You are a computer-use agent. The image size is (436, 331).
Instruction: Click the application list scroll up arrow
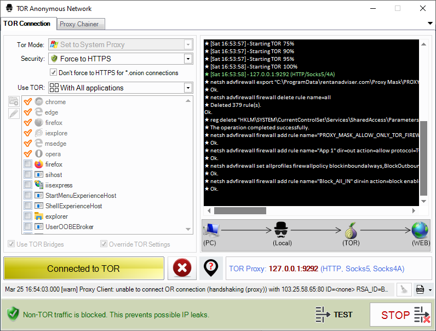(188, 101)
